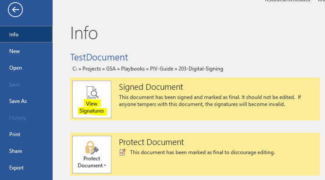Click the back arrow to exit backstage
The image size is (325, 180).
click(15, 11)
